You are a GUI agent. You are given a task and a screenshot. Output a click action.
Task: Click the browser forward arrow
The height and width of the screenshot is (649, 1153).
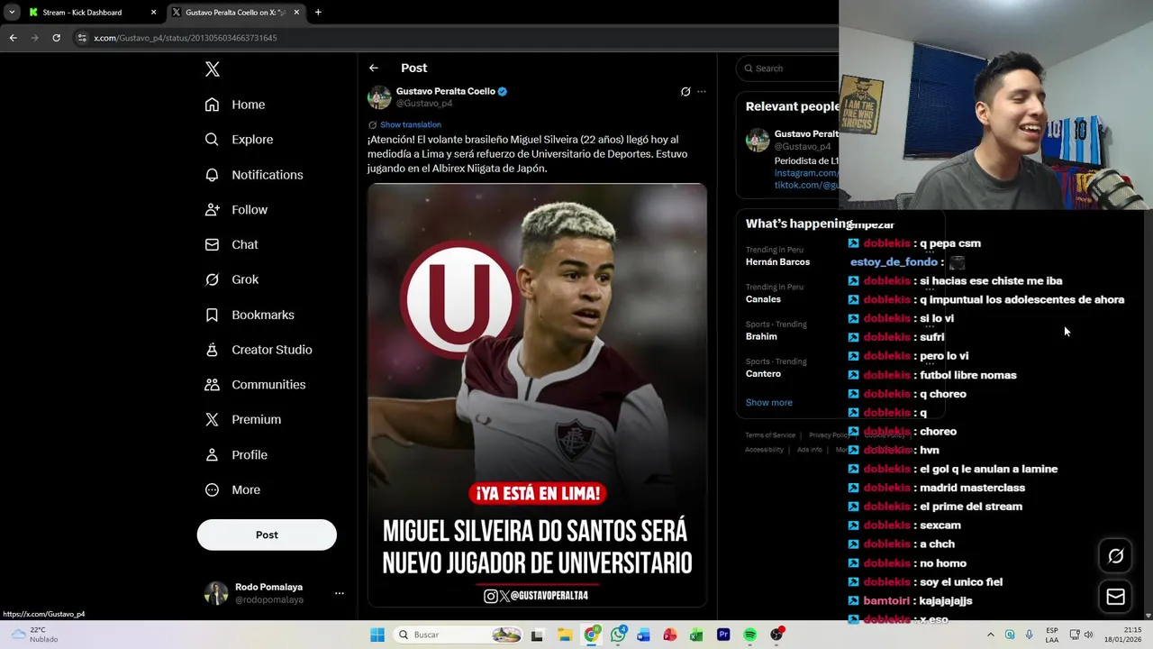click(34, 38)
